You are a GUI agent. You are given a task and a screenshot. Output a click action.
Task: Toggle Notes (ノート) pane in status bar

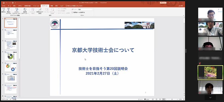pyautogui.click(x=140, y=99)
